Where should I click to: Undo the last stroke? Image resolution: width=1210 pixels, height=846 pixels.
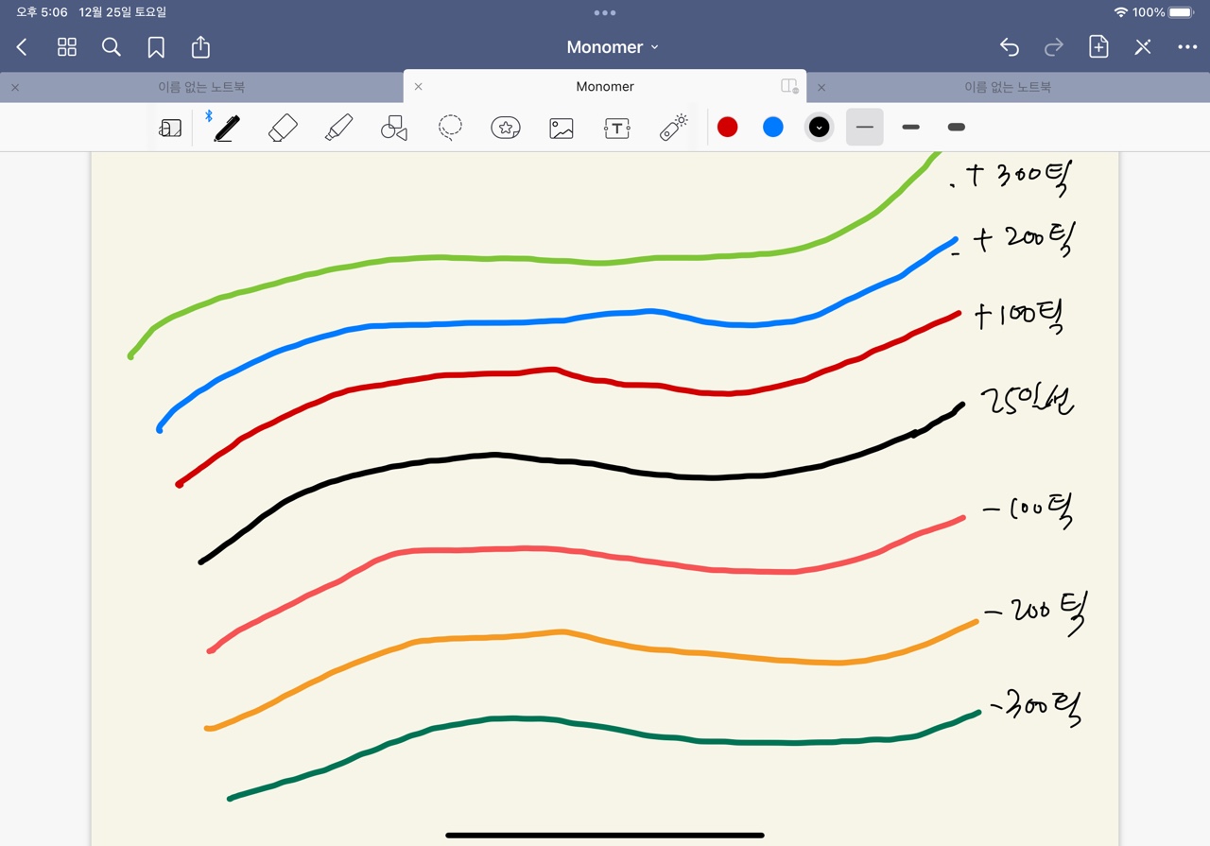click(x=1010, y=47)
